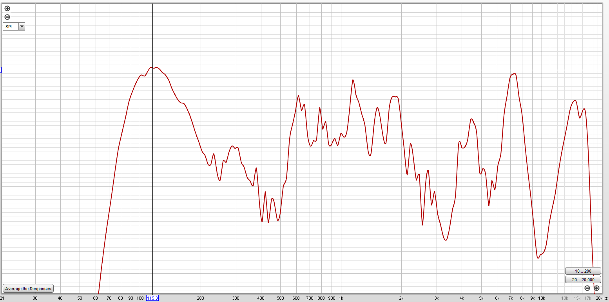Viewport: 609px width, 302px height.
Task: Click the 100 frequency axis label
Action: click(x=140, y=298)
